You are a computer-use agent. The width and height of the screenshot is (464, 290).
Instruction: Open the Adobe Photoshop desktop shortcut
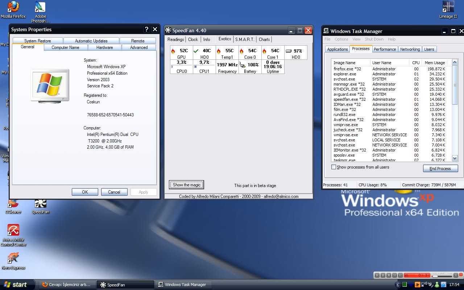pos(40,12)
